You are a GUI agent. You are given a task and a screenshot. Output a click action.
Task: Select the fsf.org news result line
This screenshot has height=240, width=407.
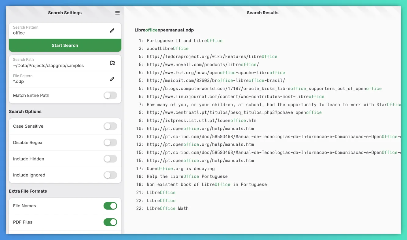point(216,73)
